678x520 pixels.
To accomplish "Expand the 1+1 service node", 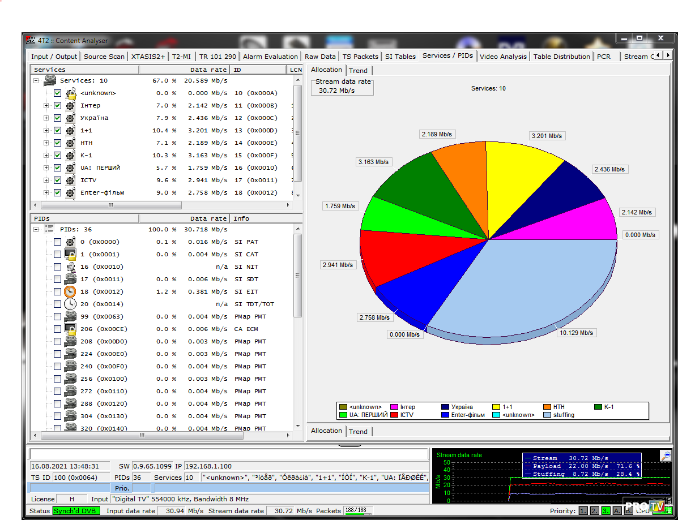I will pyautogui.click(x=46, y=131).
